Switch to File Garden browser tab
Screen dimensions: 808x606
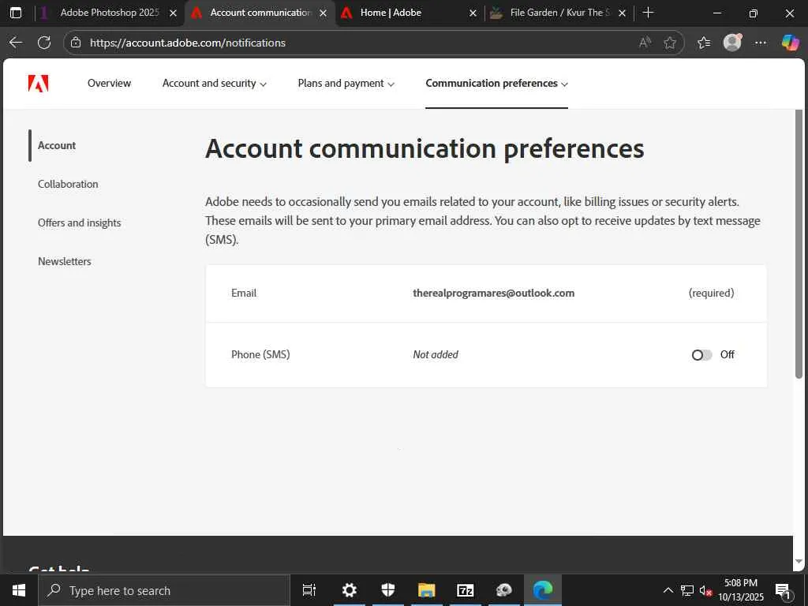tap(559, 13)
